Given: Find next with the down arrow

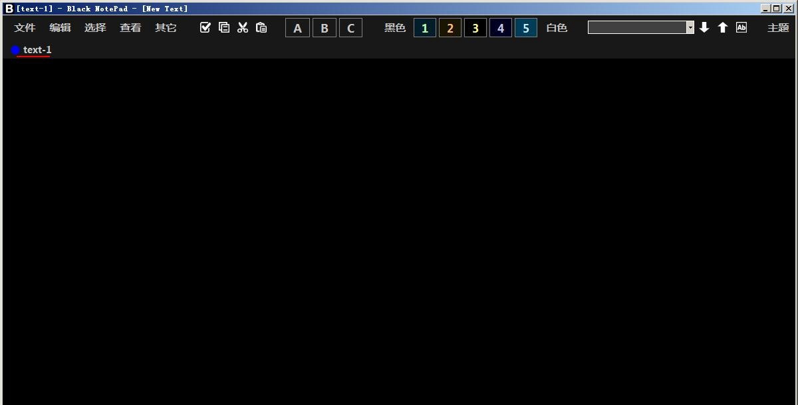Looking at the screenshot, I should [704, 27].
